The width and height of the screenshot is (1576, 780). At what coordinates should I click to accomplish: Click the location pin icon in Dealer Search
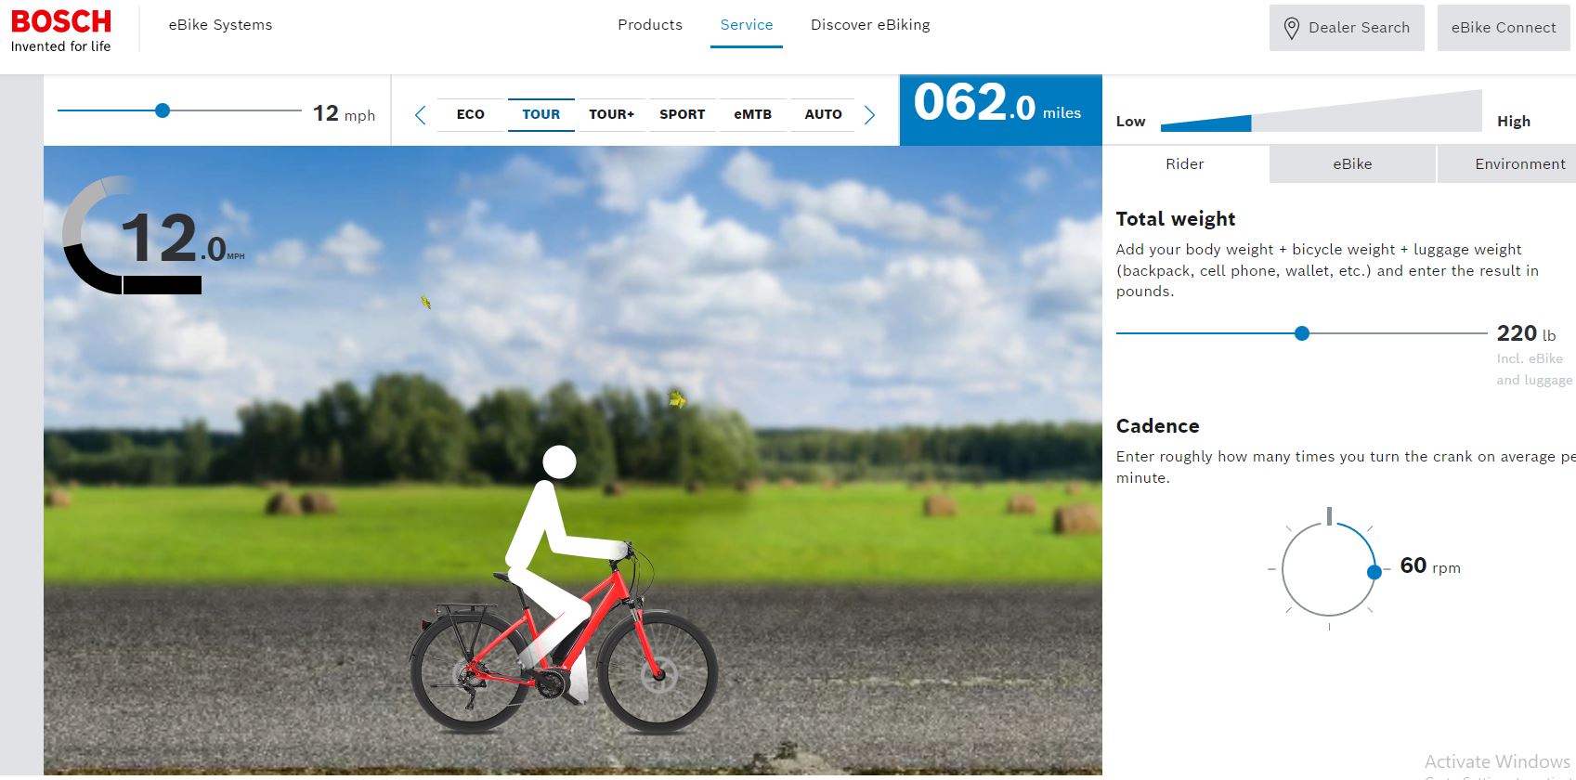pos(1291,28)
